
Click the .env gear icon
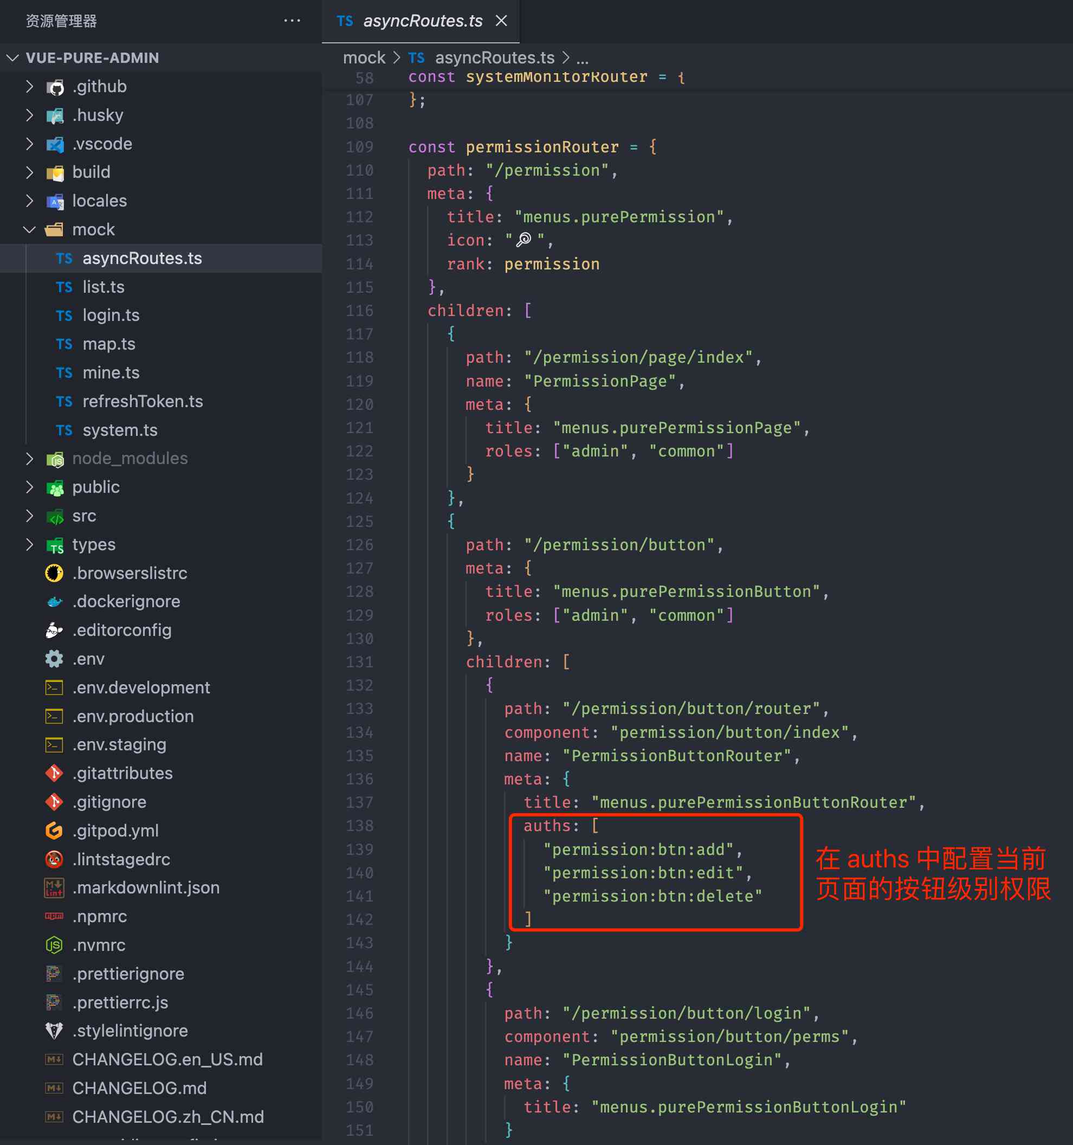coord(54,659)
